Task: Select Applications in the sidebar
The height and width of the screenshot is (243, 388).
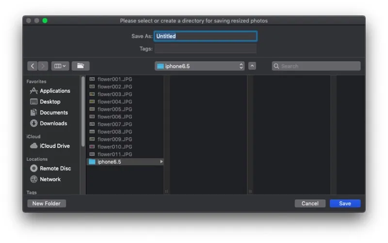Action: point(54,91)
